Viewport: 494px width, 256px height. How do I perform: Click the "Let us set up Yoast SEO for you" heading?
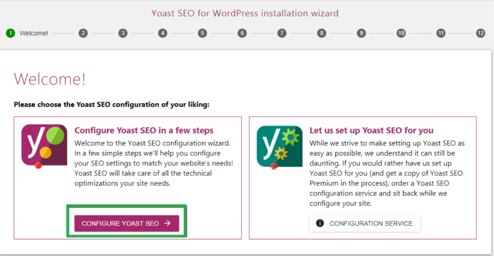click(x=372, y=130)
